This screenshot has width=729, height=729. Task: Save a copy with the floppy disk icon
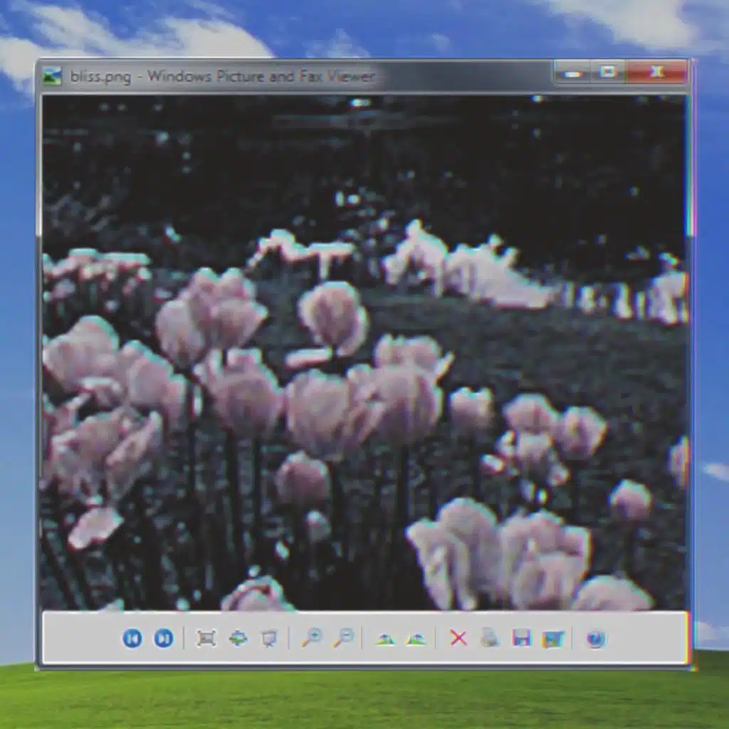point(522,639)
